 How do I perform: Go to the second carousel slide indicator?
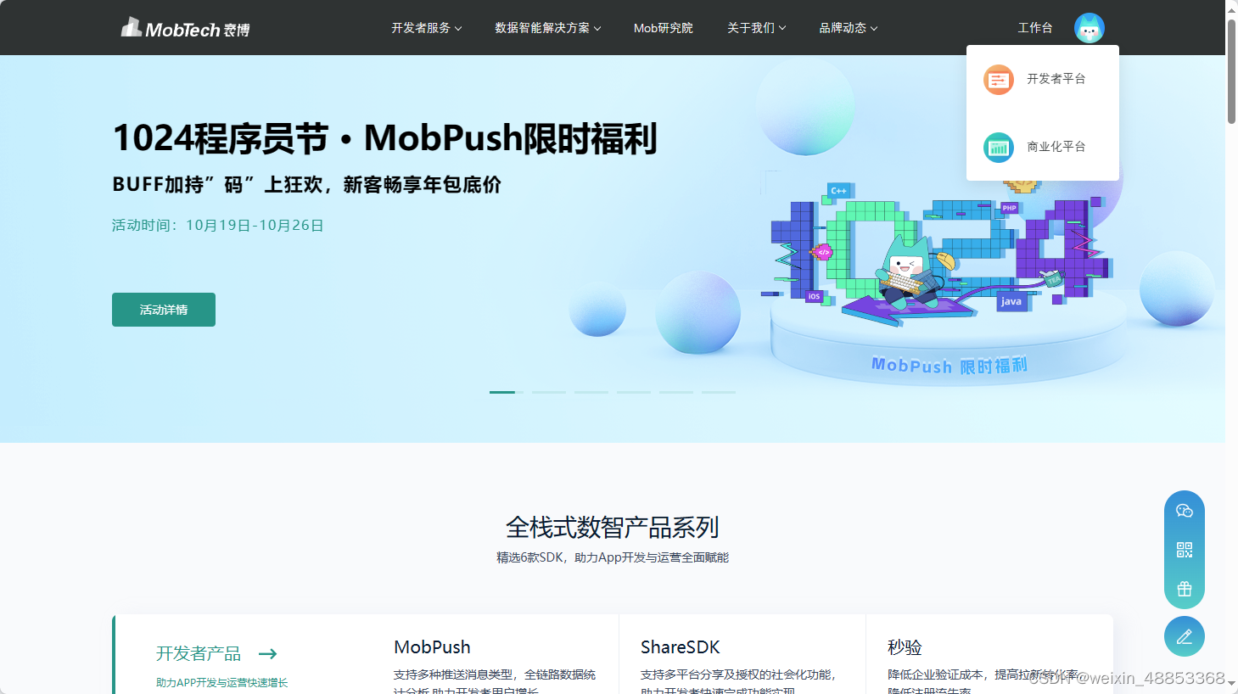tap(549, 392)
